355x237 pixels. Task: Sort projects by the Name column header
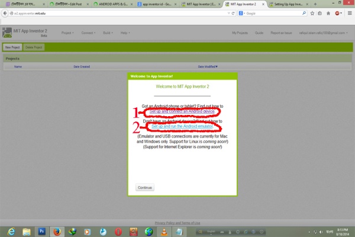point(18,67)
